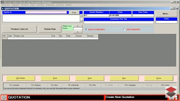Minimize the QUOTATION child window
Viewport: 180px width, 101px height.
point(172,8)
